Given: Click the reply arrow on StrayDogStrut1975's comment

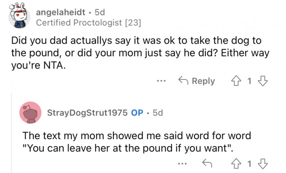Looking at the screenshot, I should (207, 164).
